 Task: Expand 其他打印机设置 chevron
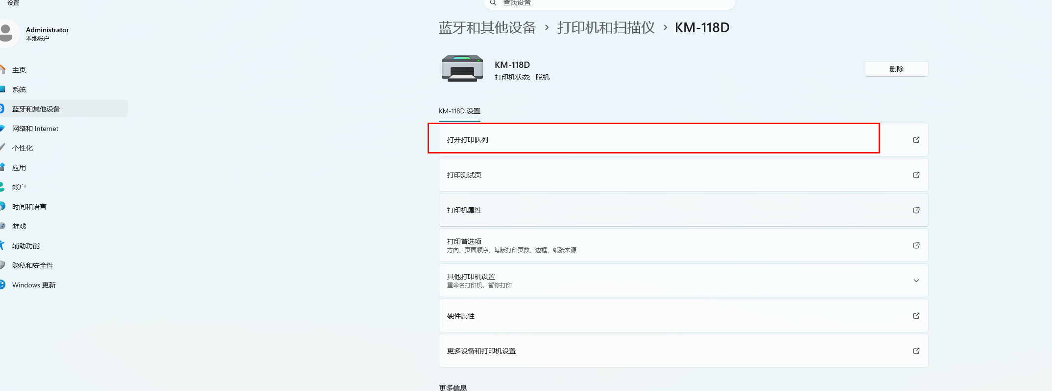point(916,281)
